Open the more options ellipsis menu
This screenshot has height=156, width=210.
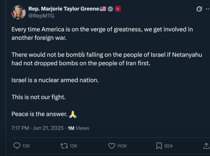(x=208, y=9)
